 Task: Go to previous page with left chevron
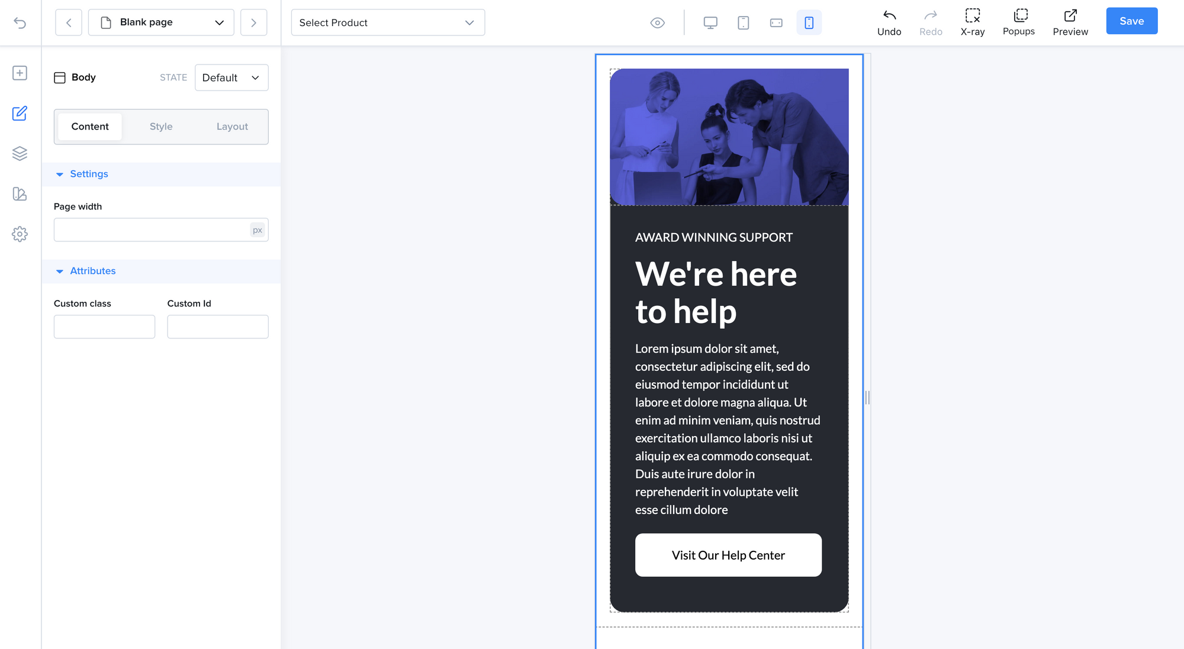tap(69, 22)
